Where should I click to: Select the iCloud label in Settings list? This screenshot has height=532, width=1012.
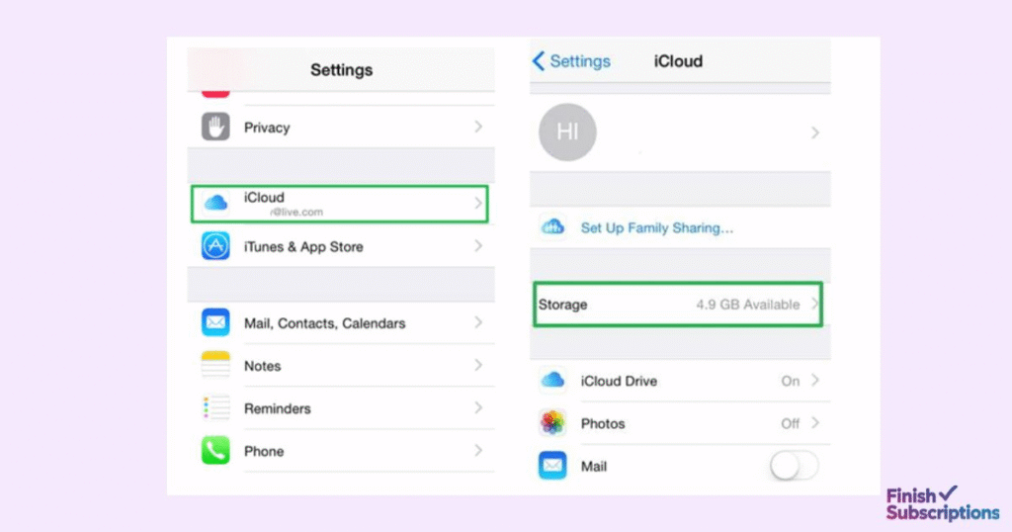click(x=264, y=198)
